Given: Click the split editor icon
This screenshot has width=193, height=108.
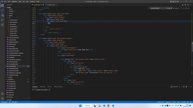Looking at the screenshot, I should tap(188, 5).
